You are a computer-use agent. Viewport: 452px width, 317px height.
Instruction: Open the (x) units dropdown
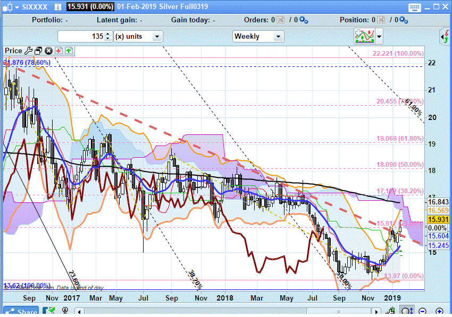138,36
